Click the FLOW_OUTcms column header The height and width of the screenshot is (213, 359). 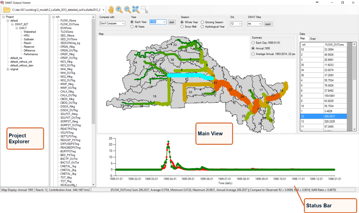point(335,44)
